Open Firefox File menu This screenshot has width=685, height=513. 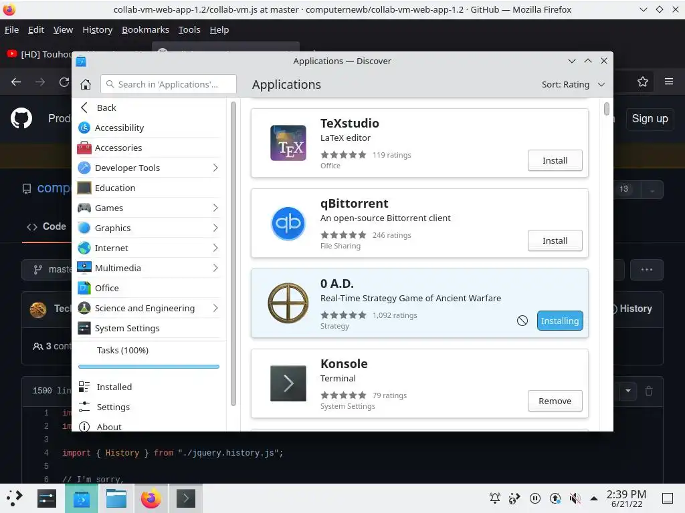click(12, 29)
